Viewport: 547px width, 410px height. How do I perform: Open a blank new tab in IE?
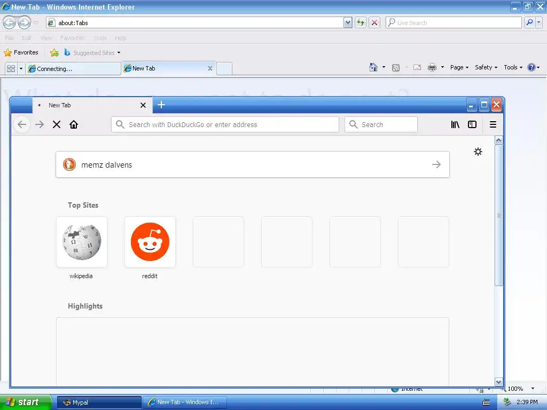tap(224, 68)
